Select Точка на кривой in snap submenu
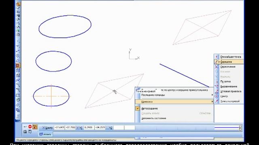This screenshot has width=259, height=145. coord(229,101)
